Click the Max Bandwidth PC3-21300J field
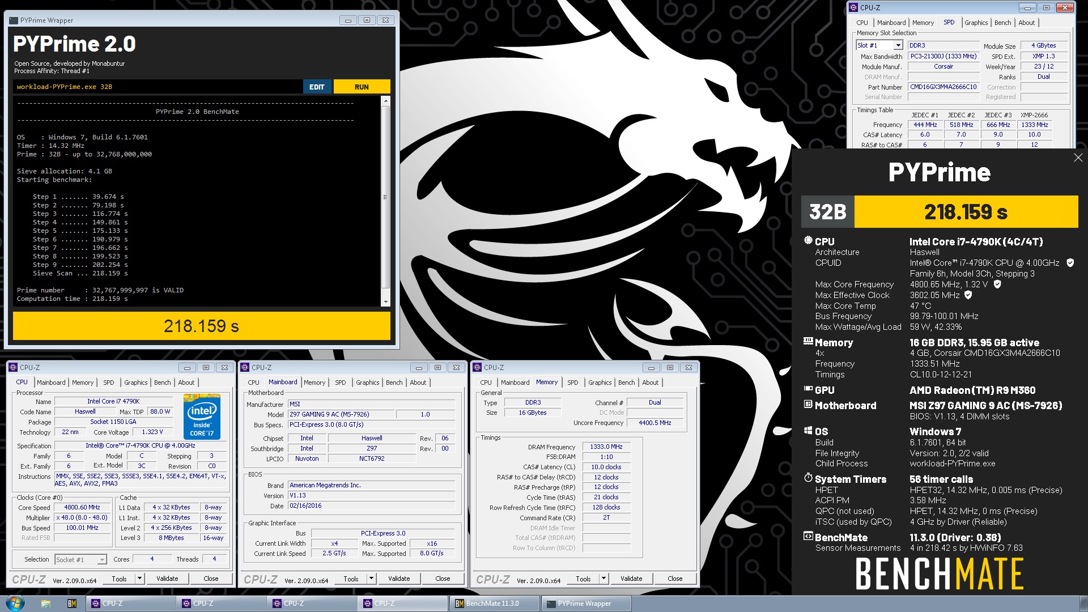The width and height of the screenshot is (1088, 612). point(943,56)
